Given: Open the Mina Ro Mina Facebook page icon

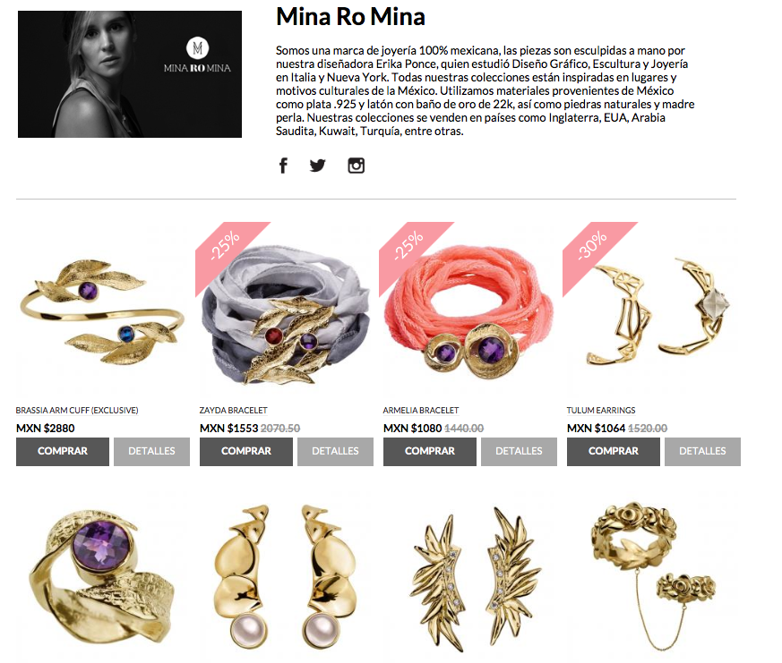Looking at the screenshot, I should point(283,166).
